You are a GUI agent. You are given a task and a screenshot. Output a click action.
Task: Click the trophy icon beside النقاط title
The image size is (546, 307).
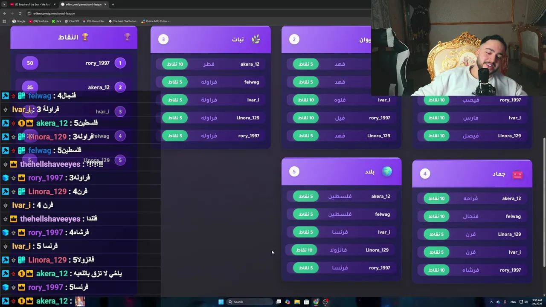click(x=85, y=37)
